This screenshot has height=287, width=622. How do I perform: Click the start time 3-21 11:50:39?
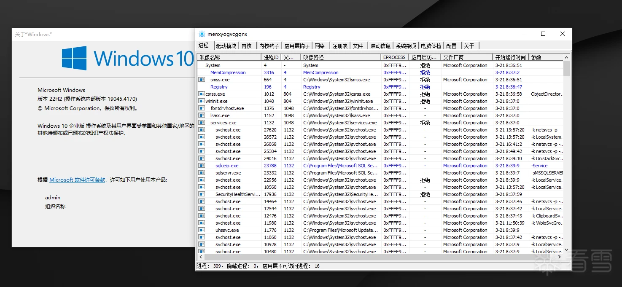coord(510,223)
